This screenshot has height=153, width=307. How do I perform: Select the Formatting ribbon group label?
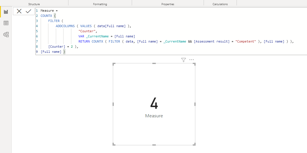(100, 4)
